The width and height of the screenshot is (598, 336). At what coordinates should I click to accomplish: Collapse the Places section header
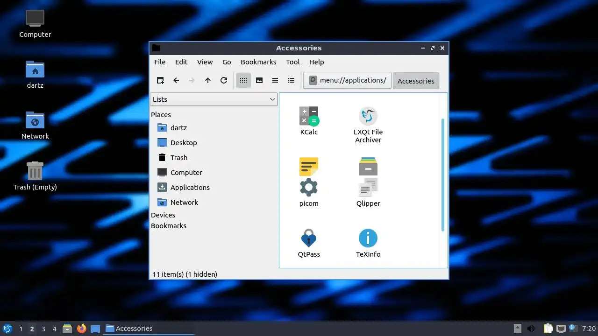click(161, 114)
